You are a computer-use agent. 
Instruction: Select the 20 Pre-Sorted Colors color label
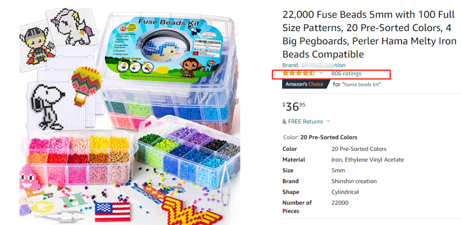[x=329, y=137]
